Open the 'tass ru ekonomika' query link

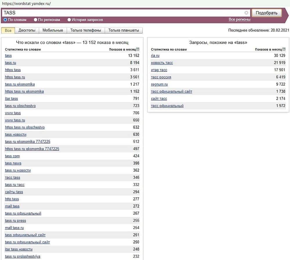click(20, 84)
